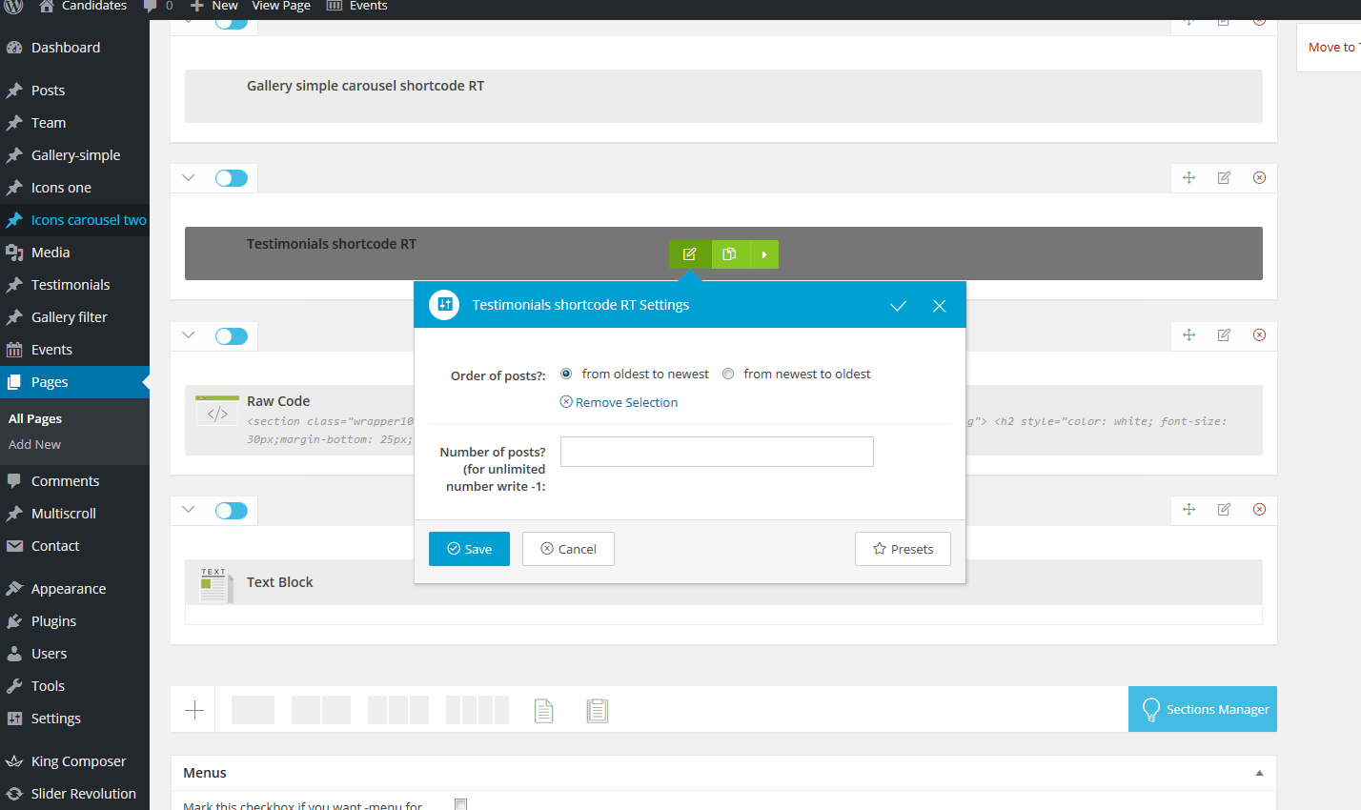1361x810 pixels.
Task: Click the checkmark icon in settings header
Action: pos(898,306)
